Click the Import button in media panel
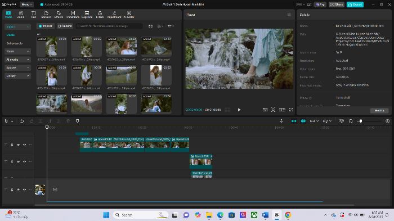This screenshot has width=394, height=221. (46, 26)
